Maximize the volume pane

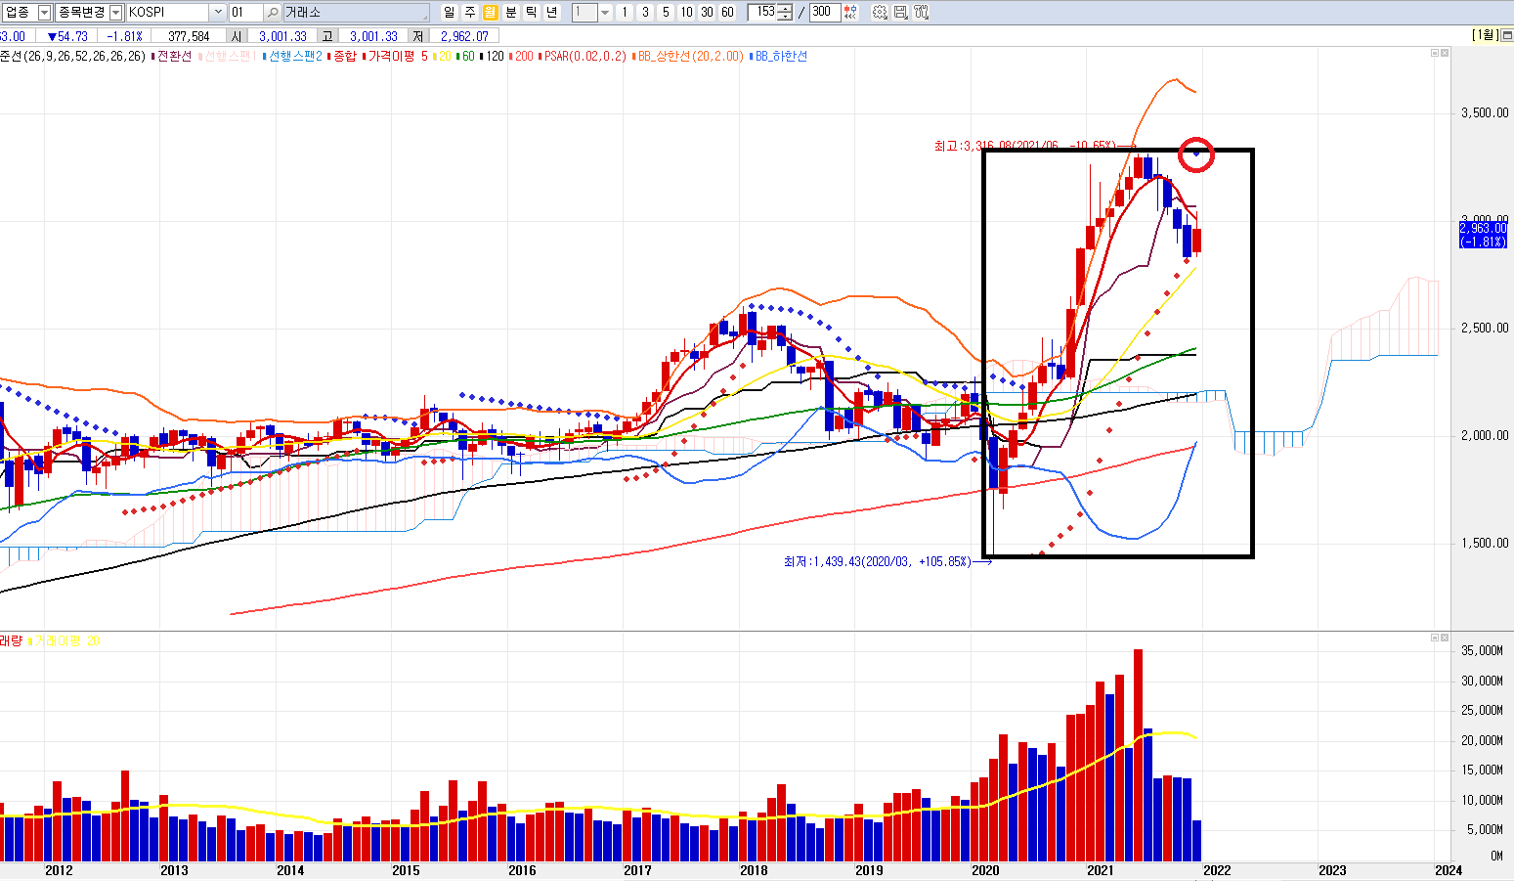(1435, 638)
